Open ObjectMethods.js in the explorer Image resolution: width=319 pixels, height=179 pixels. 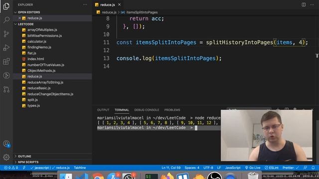pos(41,71)
